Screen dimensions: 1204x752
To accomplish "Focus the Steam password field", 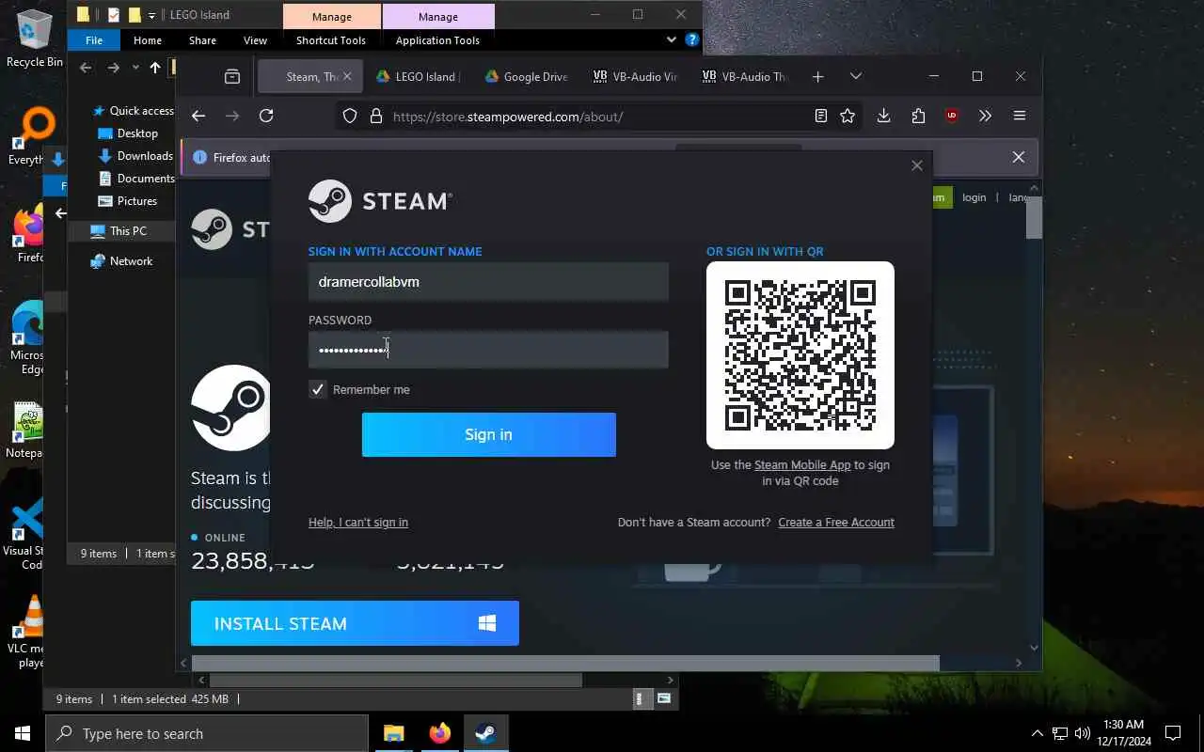I will tap(488, 350).
